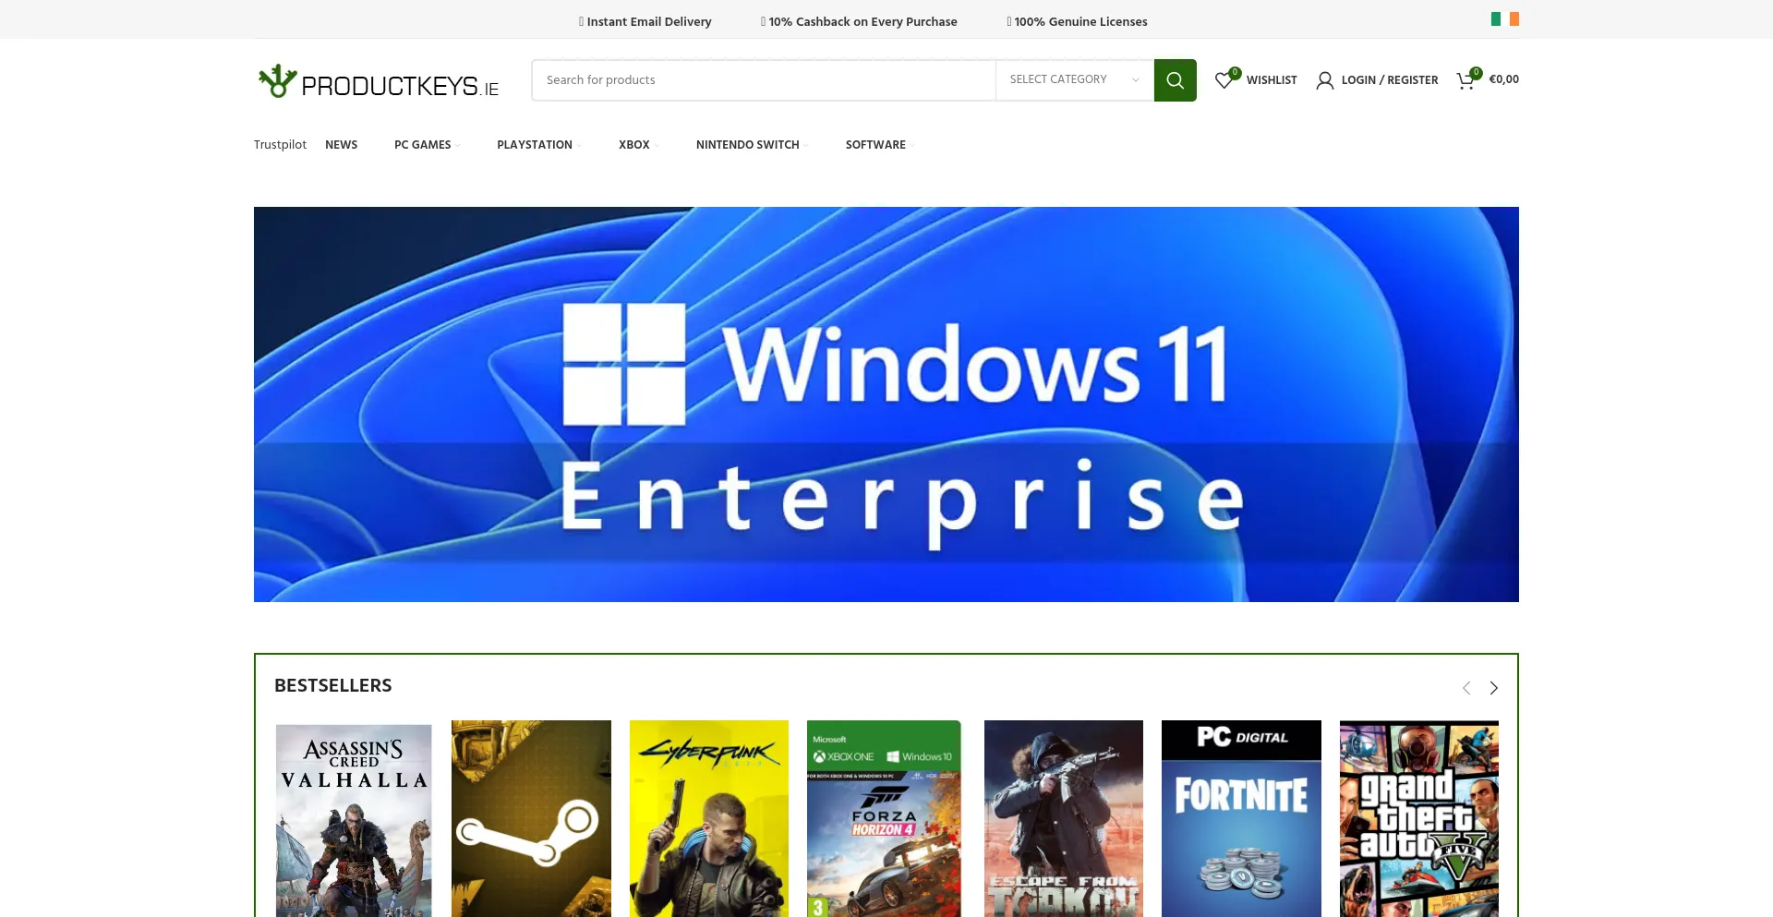Show previous bestsellers with left arrow
Screen dimensions: 1773x917
click(1466, 688)
